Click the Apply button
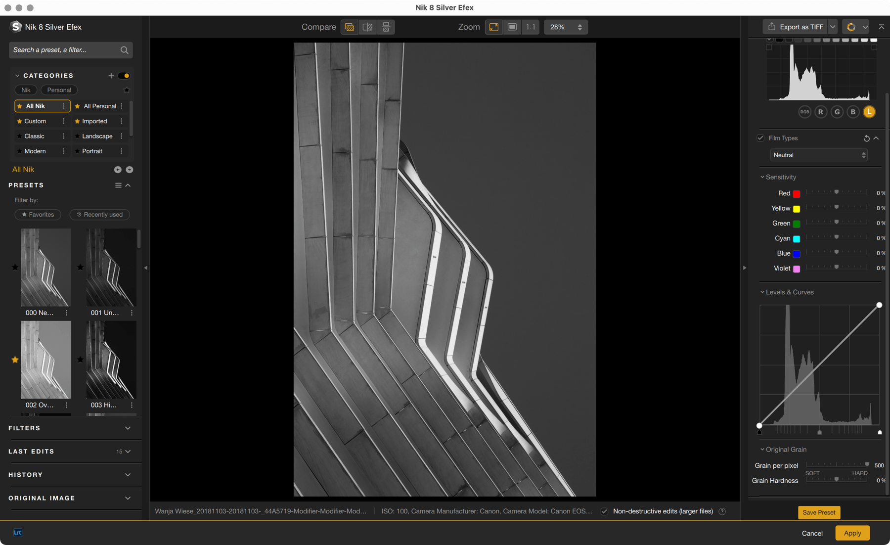Viewport: 890px width, 545px height. (852, 533)
